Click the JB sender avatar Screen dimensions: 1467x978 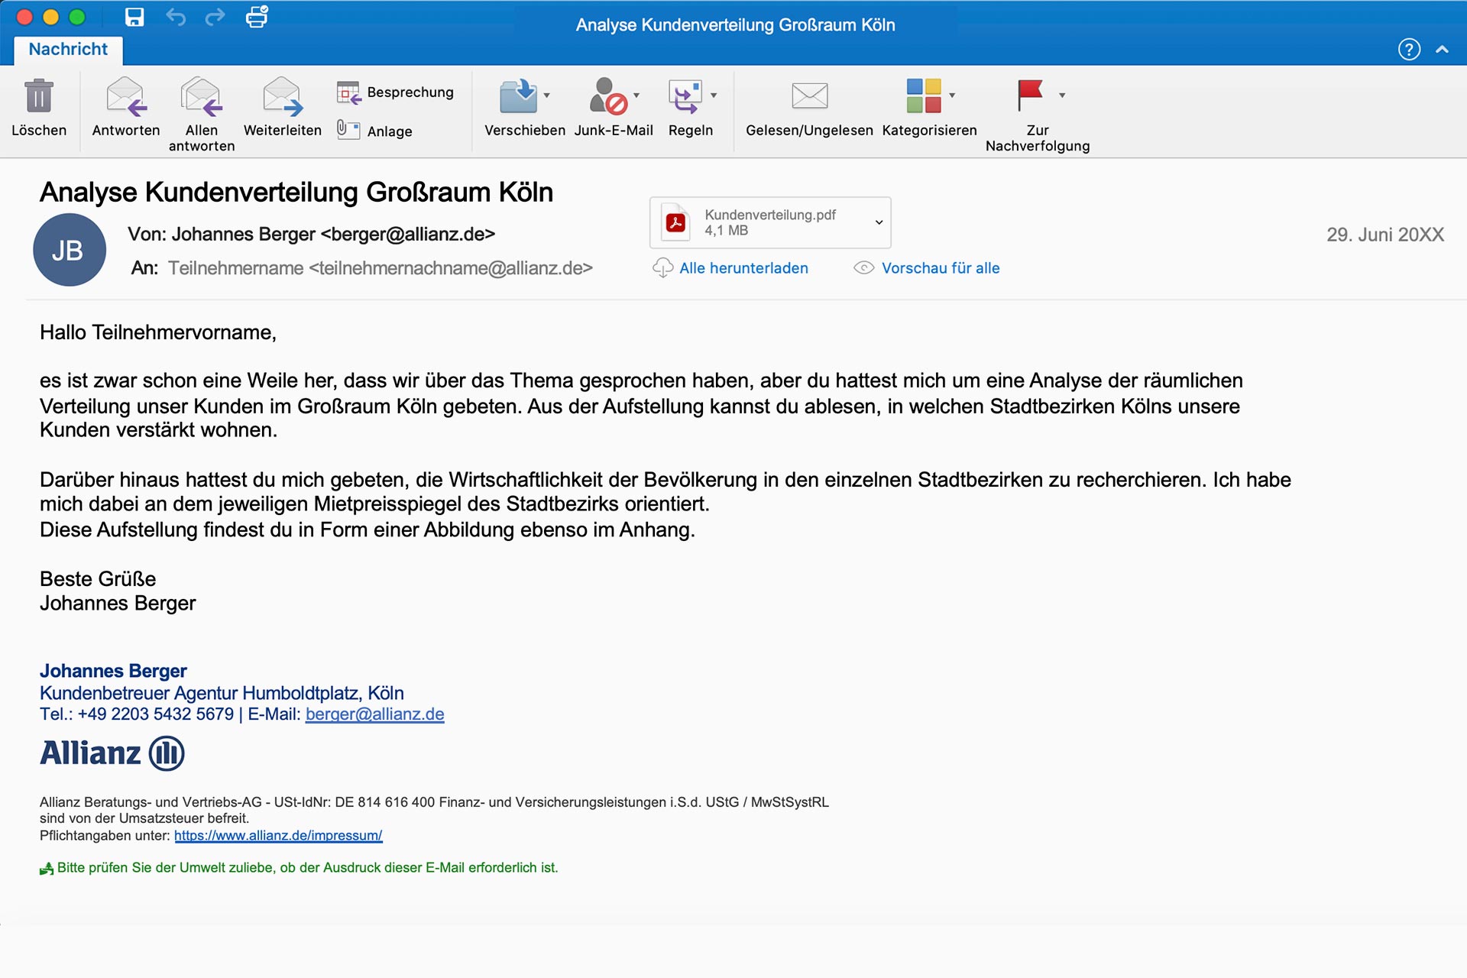point(69,250)
